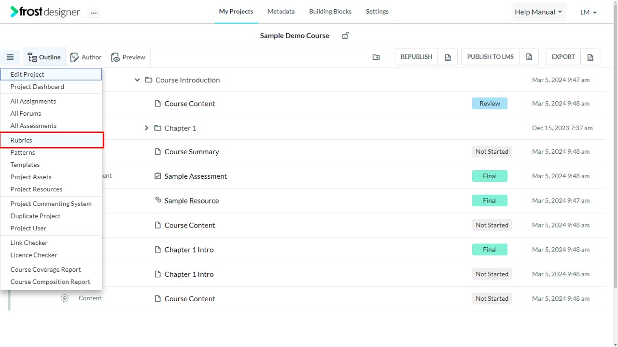Open the Metadata tab
Screen dimensions: 618x347
coord(281,12)
